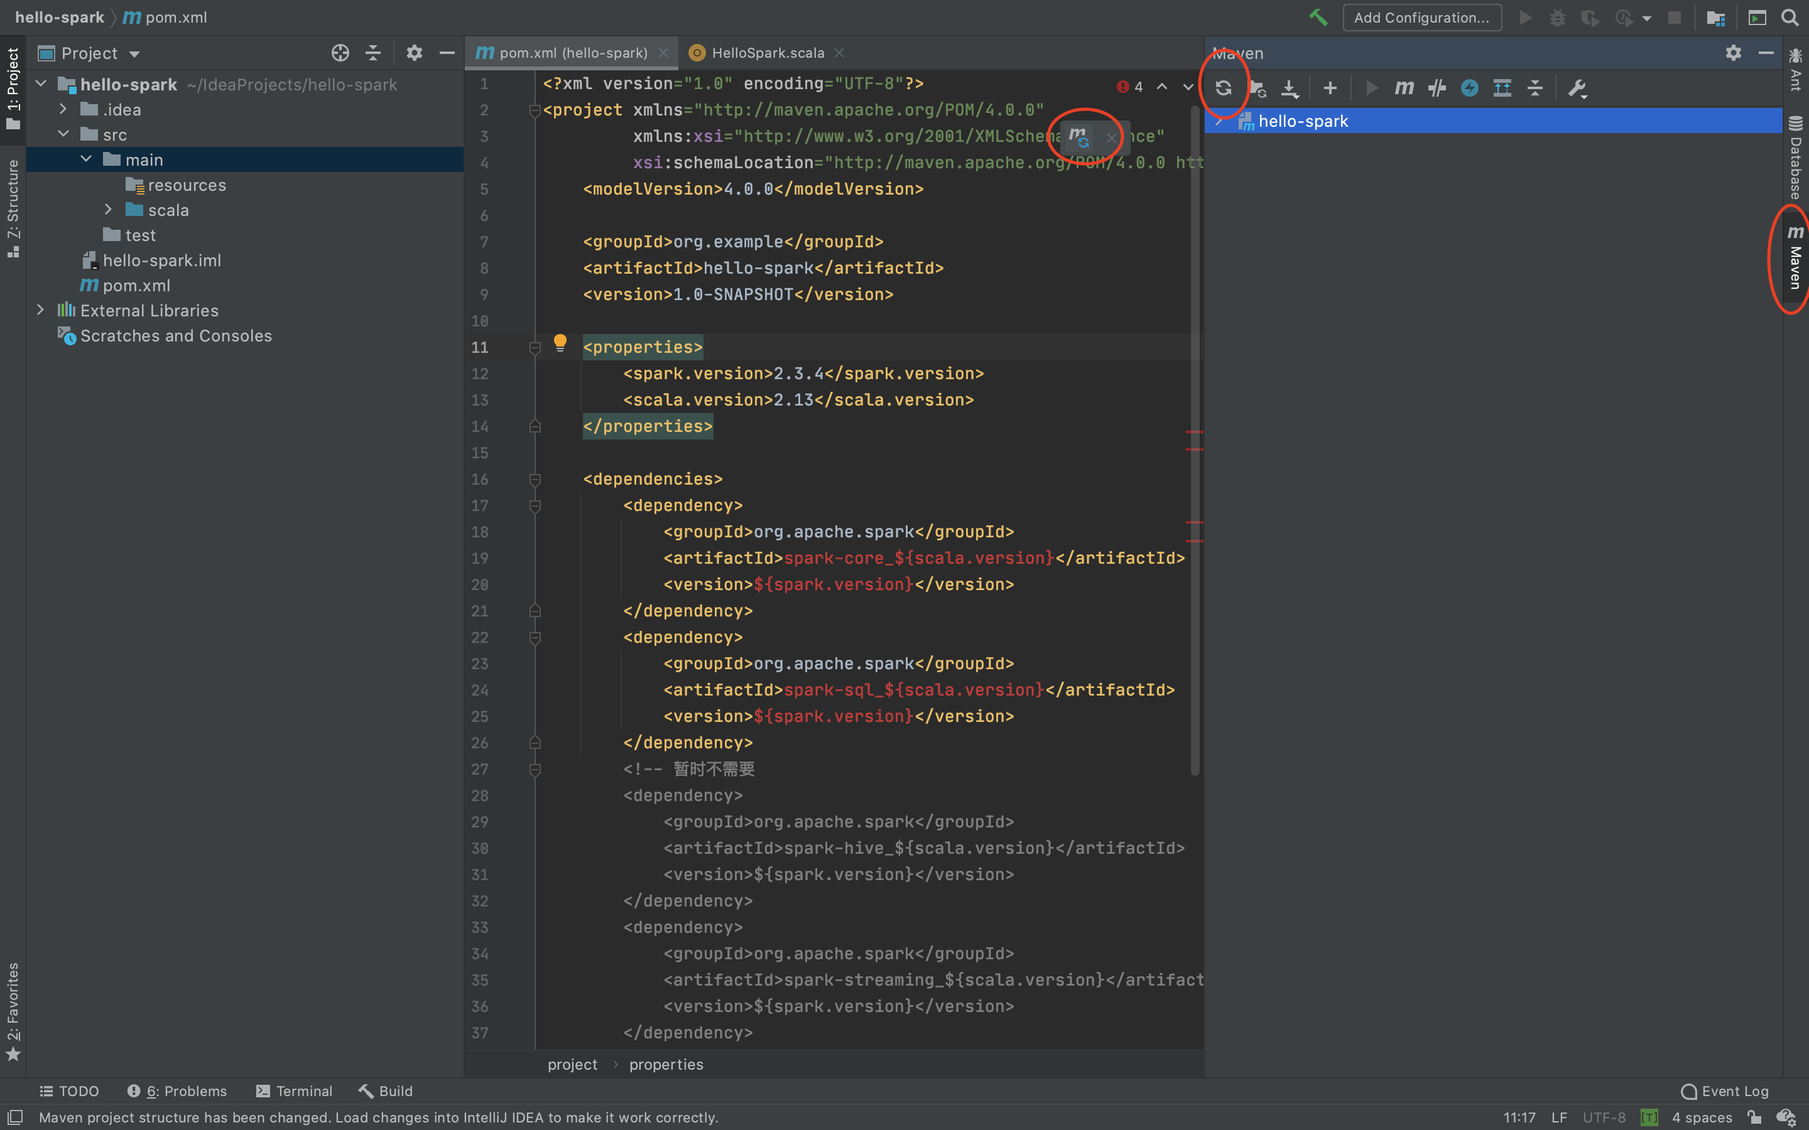Click the Build project hammer icon

1318,18
